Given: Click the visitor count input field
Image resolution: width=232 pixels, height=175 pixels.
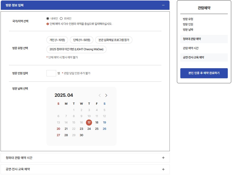Looking at the screenshot, I should point(51,73).
